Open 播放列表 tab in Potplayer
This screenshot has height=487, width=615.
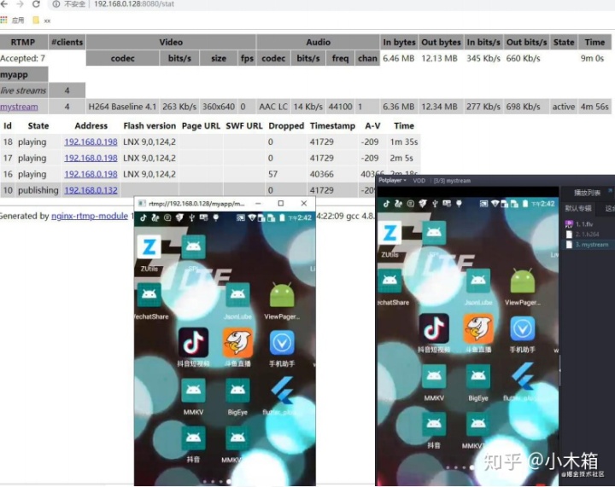[x=587, y=193]
